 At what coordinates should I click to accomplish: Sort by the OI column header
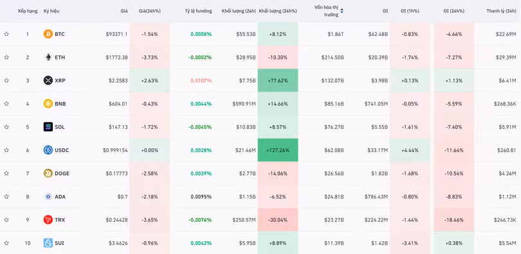pyautogui.click(x=385, y=11)
